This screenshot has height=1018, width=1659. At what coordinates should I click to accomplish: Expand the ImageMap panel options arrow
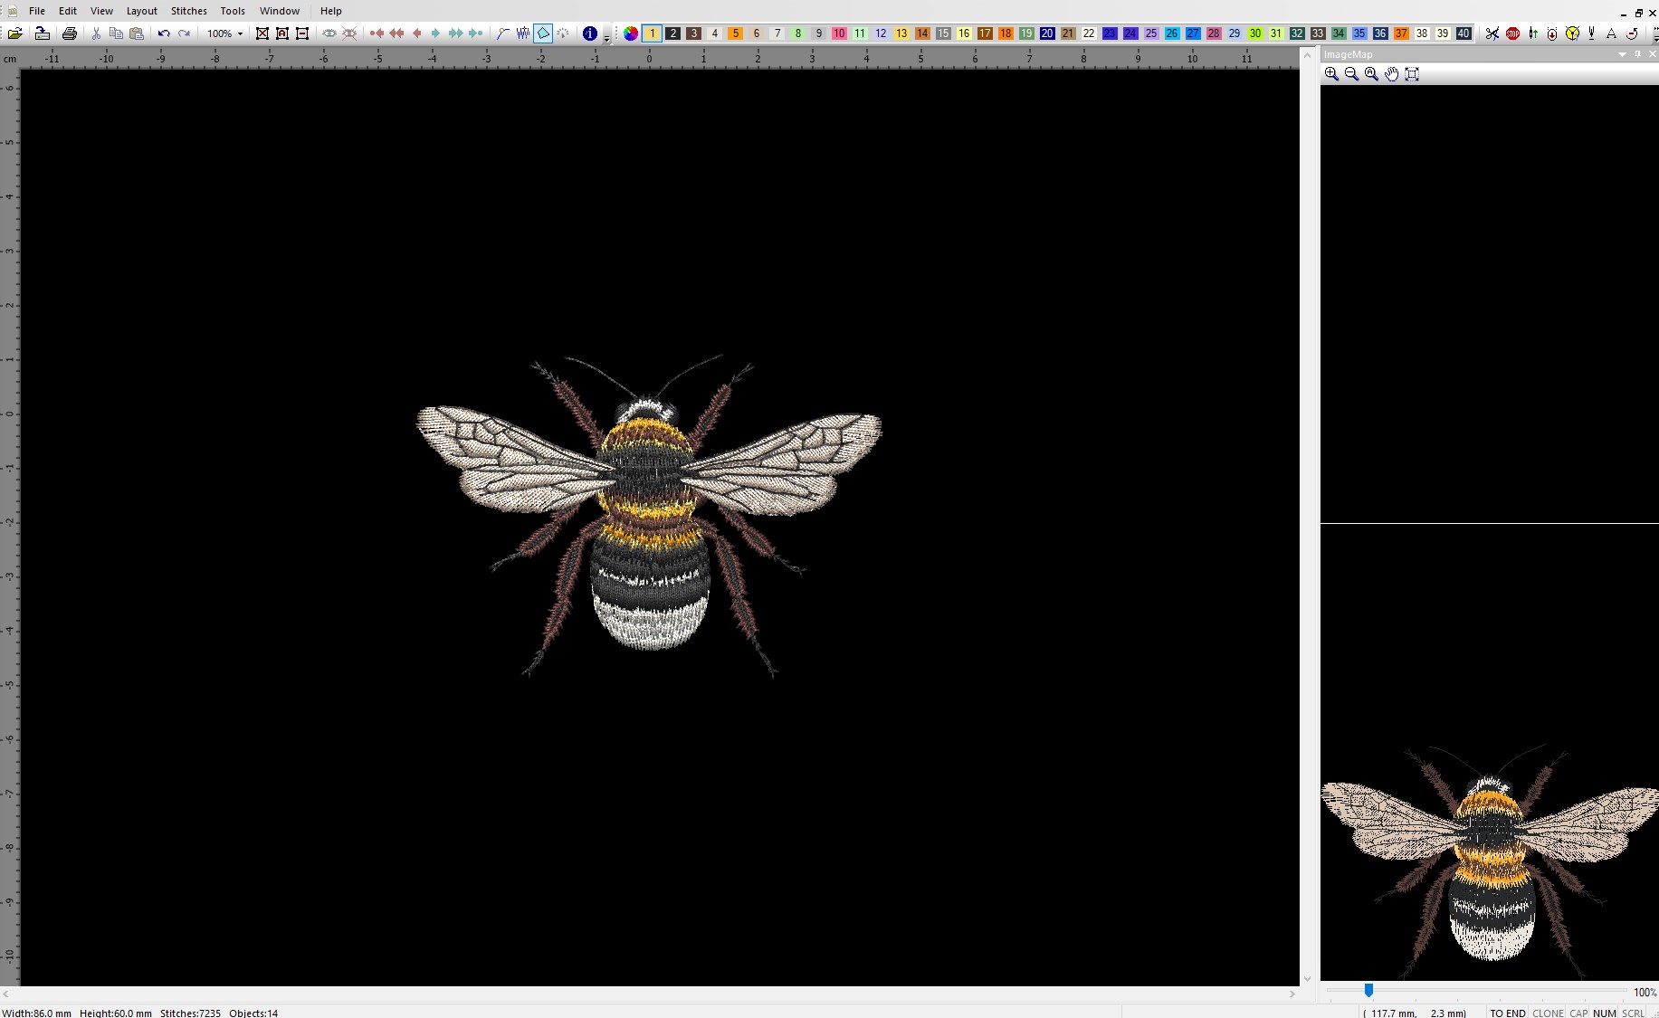[1622, 54]
